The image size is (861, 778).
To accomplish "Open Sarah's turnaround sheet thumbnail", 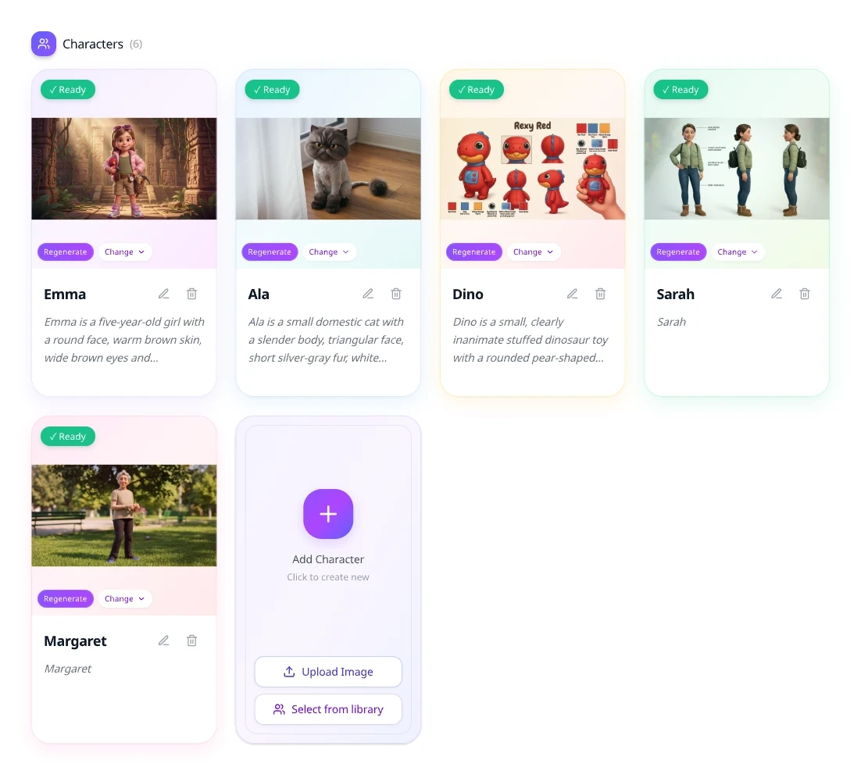I will point(737,169).
